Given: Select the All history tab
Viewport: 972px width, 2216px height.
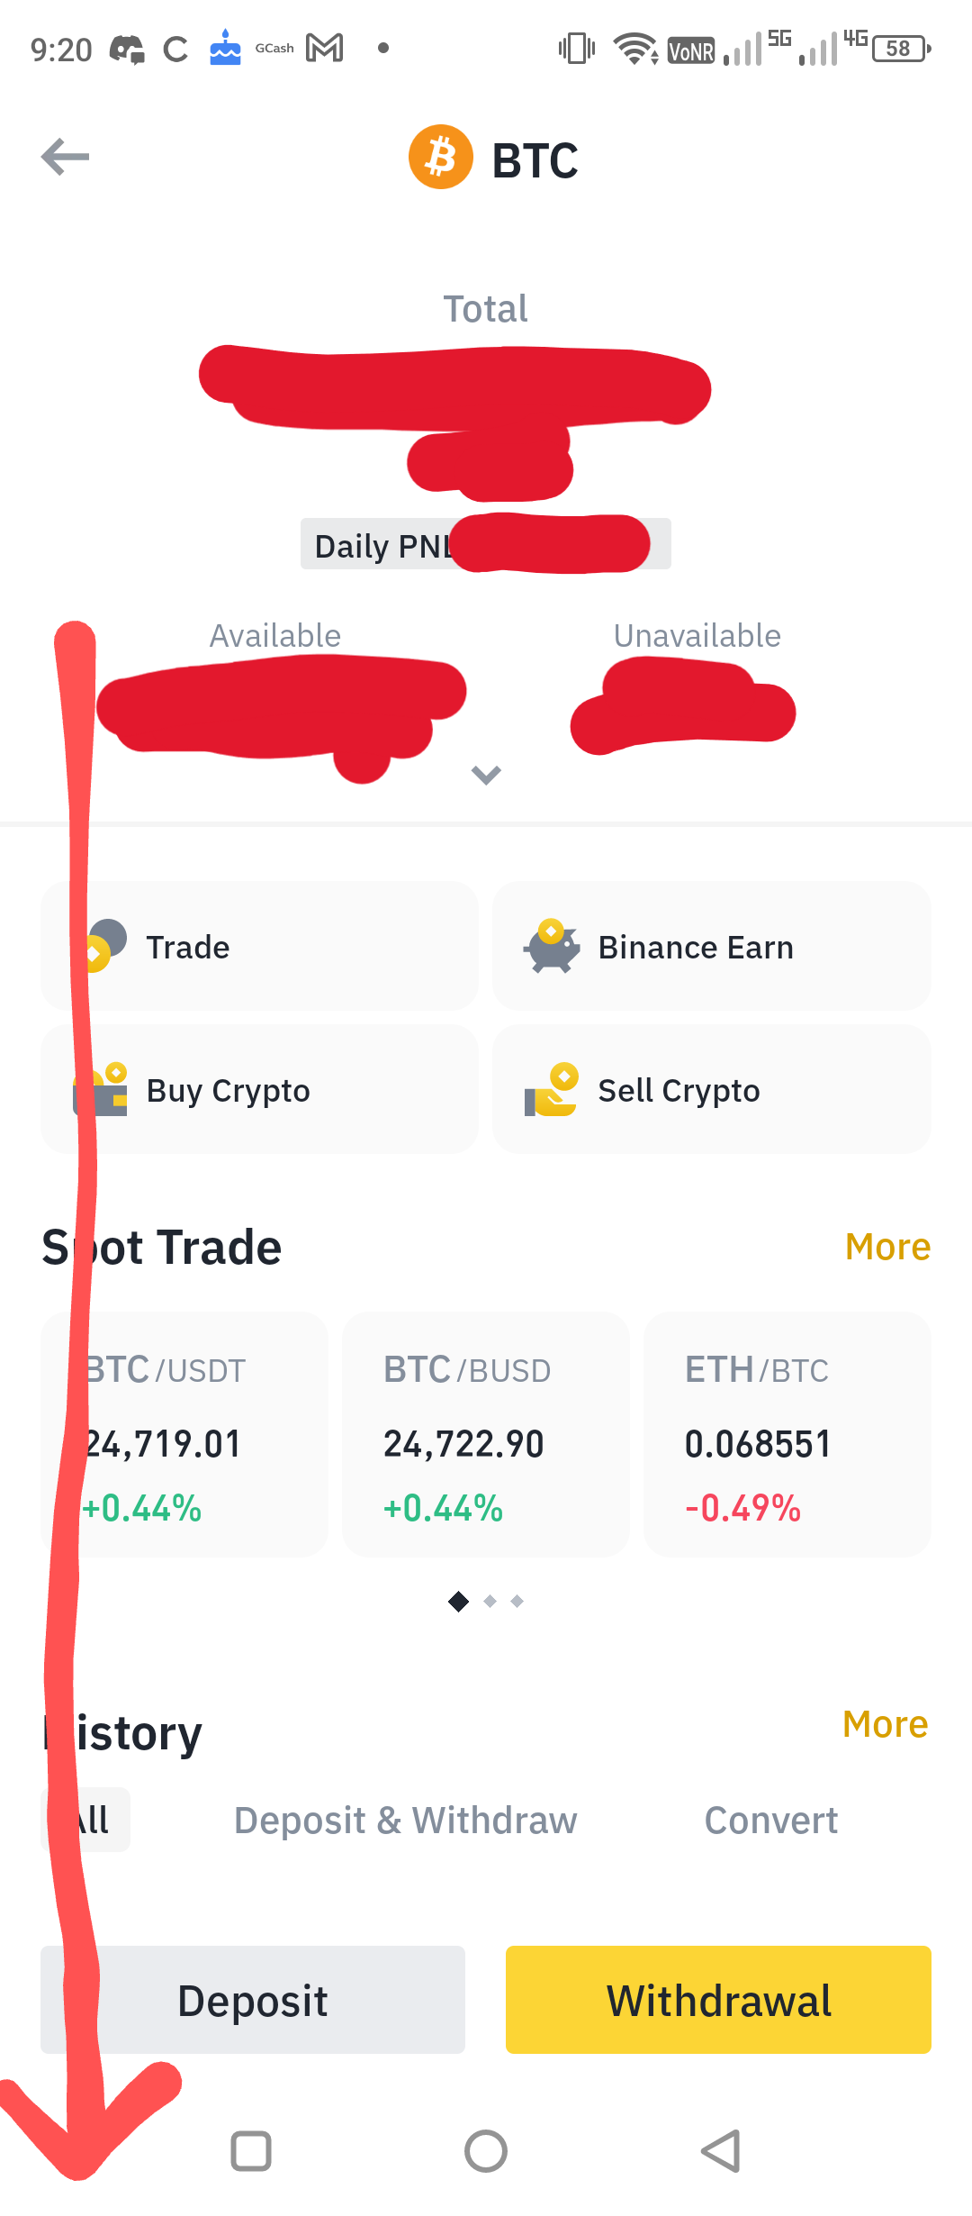Looking at the screenshot, I should 85,1820.
